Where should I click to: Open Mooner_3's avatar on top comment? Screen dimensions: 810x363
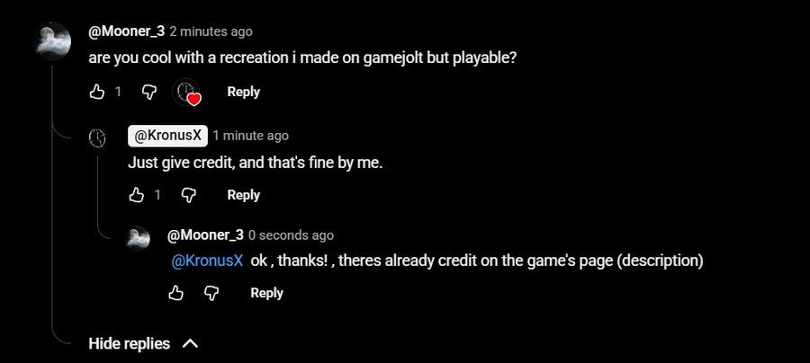(52, 41)
